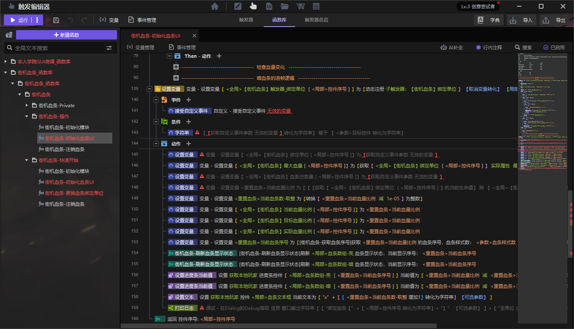Expand the 街机血条-Private folder
This screenshot has width=574, height=329.
click(27, 105)
